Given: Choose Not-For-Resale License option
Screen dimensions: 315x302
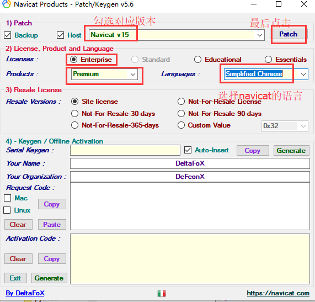Looking at the screenshot, I should coord(181,102).
